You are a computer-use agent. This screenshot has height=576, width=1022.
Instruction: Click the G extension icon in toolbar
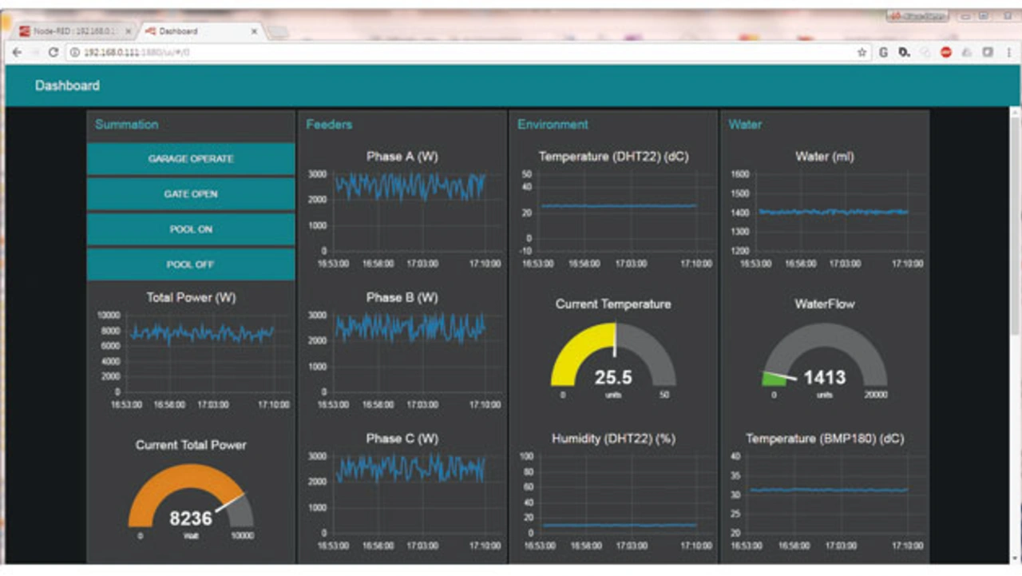(884, 53)
